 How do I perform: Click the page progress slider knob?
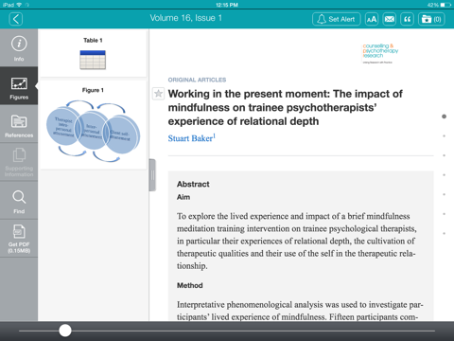coord(65,331)
